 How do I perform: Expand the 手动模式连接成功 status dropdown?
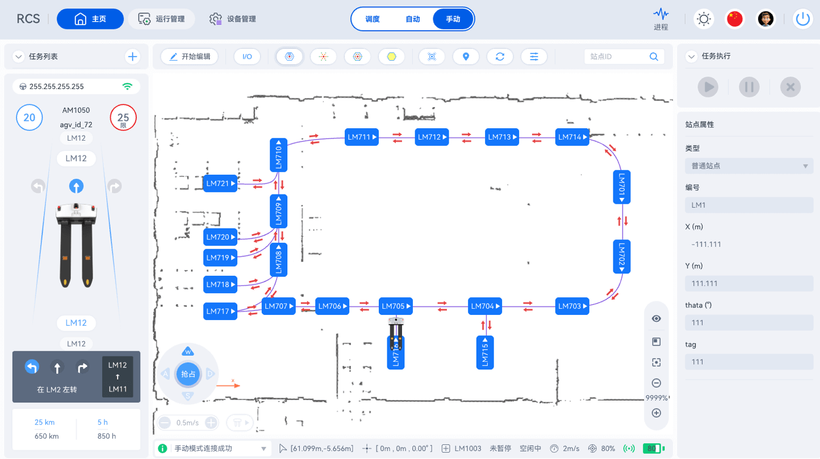point(263,449)
